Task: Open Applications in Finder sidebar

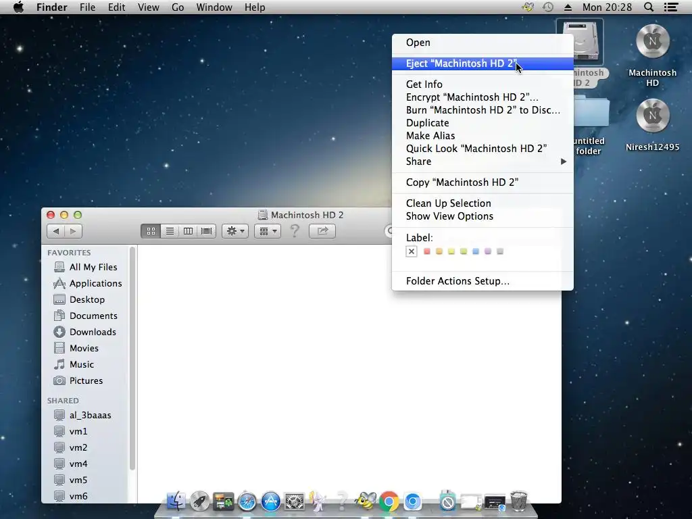Action: [x=86, y=283]
